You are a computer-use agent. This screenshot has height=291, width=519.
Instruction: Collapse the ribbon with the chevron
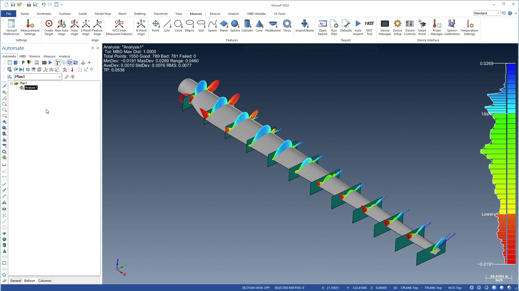515,13
